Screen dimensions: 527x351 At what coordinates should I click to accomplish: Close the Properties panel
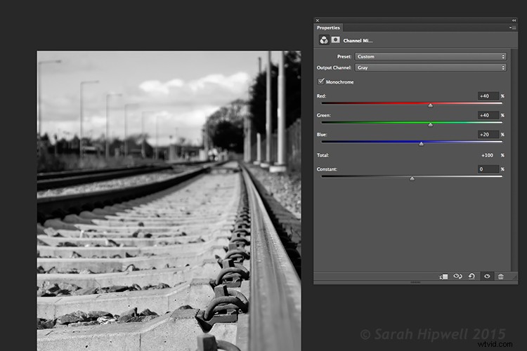[x=318, y=20]
